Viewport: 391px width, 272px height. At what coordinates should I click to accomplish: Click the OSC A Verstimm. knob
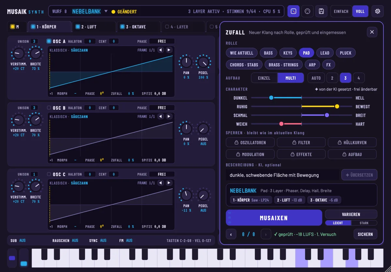(18, 53)
